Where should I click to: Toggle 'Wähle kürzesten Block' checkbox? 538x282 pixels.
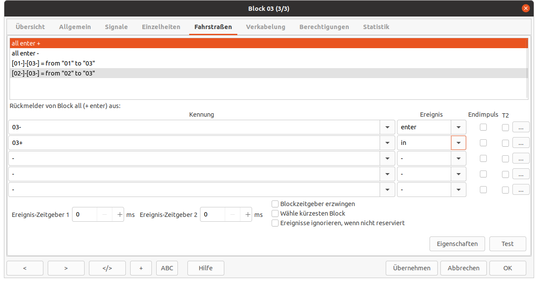(275, 213)
